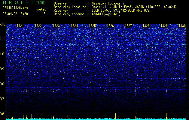Click the 0.6 kHz axis value

pos(3,114)
